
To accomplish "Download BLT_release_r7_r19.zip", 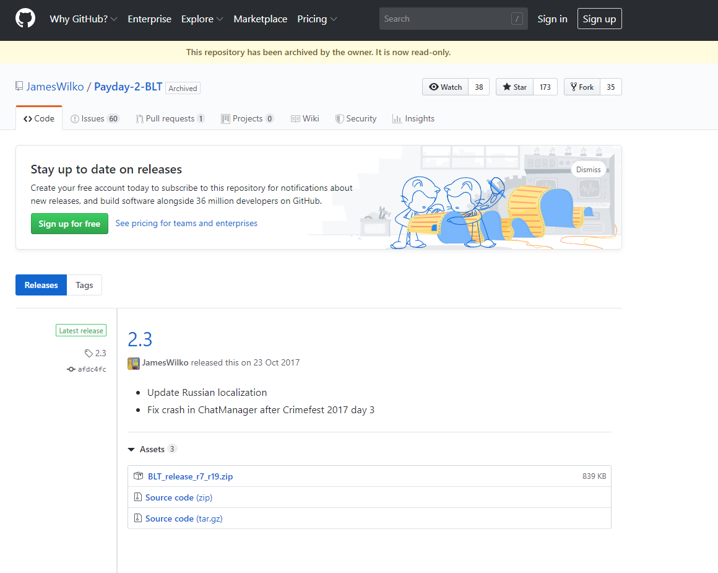I will tap(190, 476).
